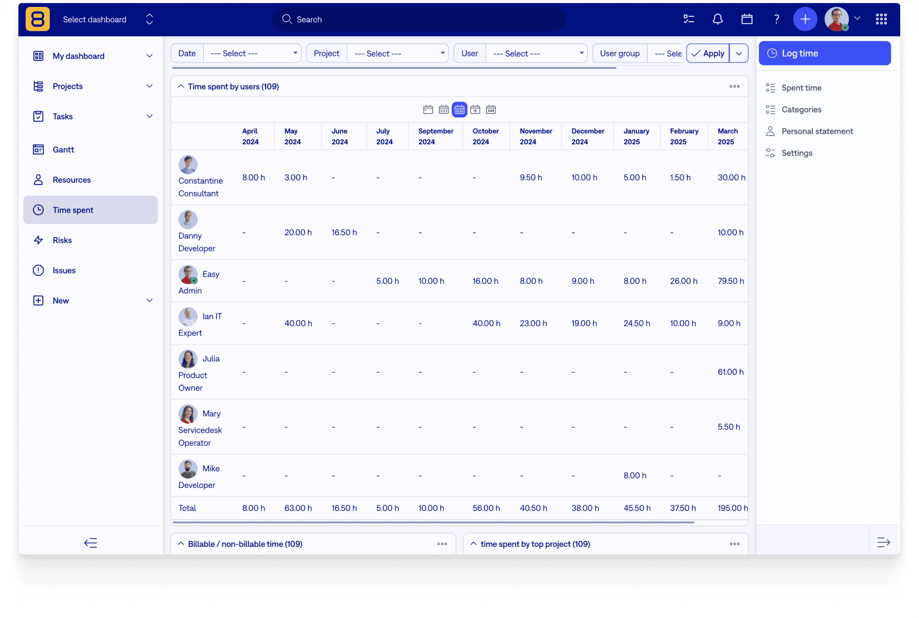919x618 pixels.
Task: Open Billable / non-billable time options menu
Action: [442, 544]
